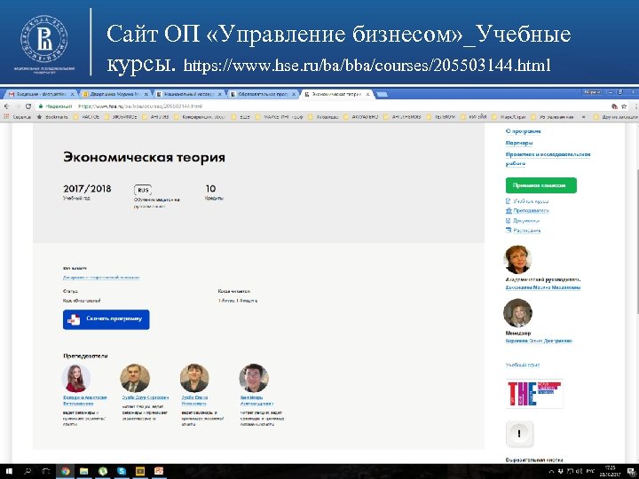639x479 pixels.
Task: Expand the bookmarks overflow chevron
Action: [584, 117]
